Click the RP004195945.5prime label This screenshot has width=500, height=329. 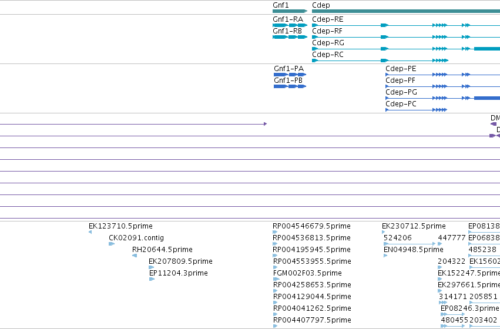311,250
